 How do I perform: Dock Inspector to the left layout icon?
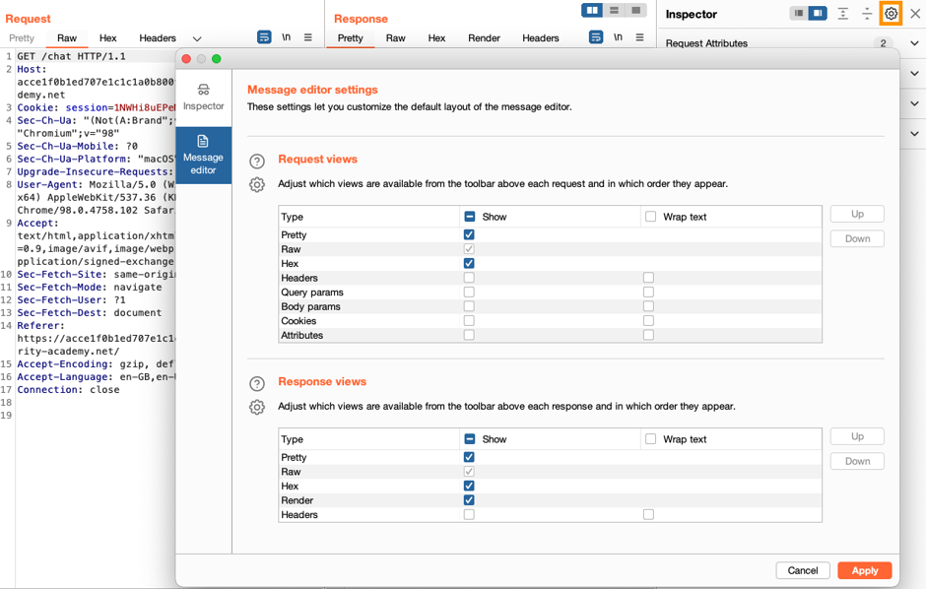coord(799,13)
